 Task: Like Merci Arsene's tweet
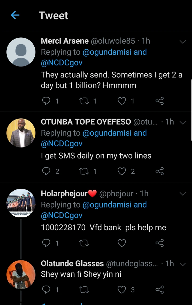[x=122, y=101]
